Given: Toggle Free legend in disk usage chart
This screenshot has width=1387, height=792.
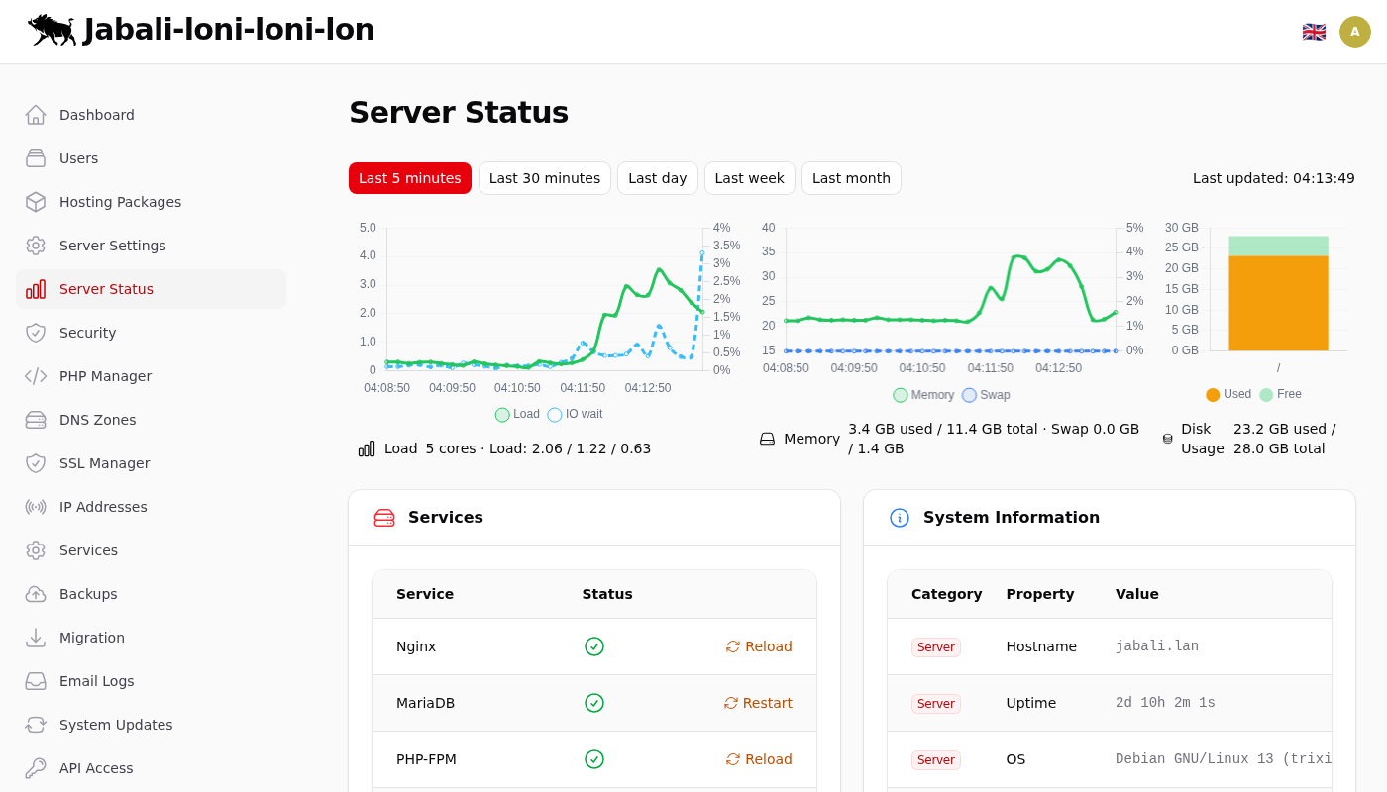Looking at the screenshot, I should tap(1280, 394).
